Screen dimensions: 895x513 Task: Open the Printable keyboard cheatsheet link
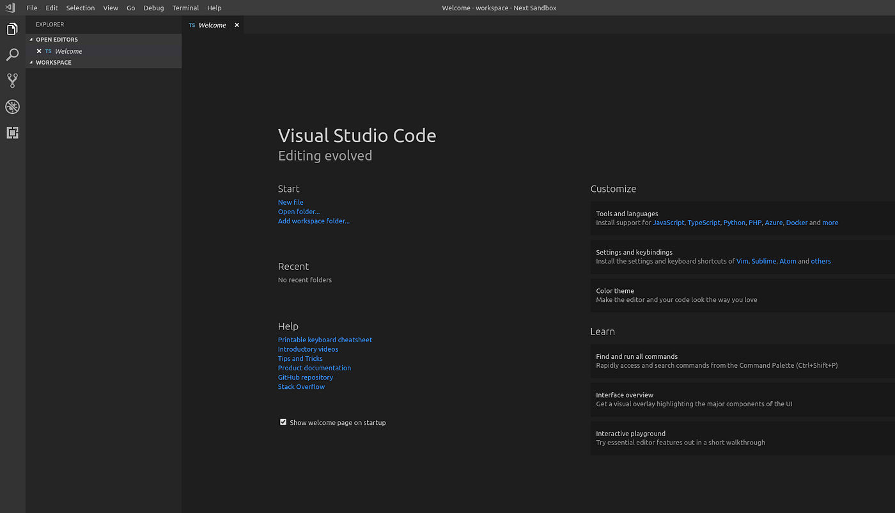click(325, 340)
